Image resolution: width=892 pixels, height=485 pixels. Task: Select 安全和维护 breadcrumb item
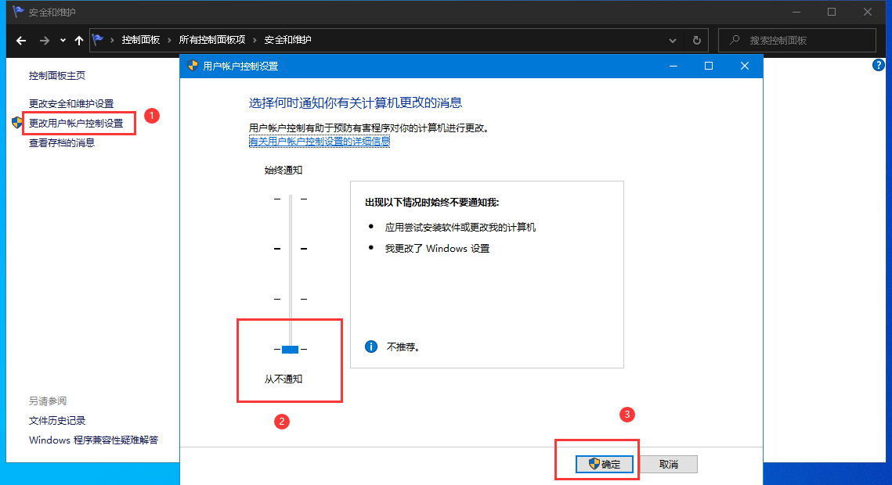point(288,40)
